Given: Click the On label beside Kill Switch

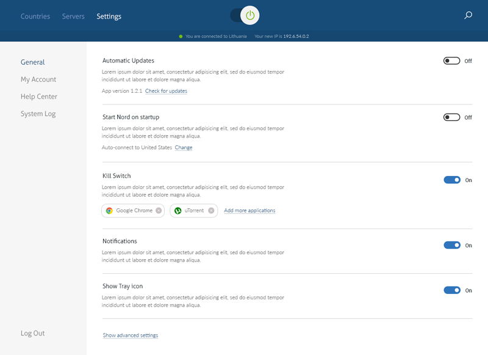Looking at the screenshot, I should (468, 180).
